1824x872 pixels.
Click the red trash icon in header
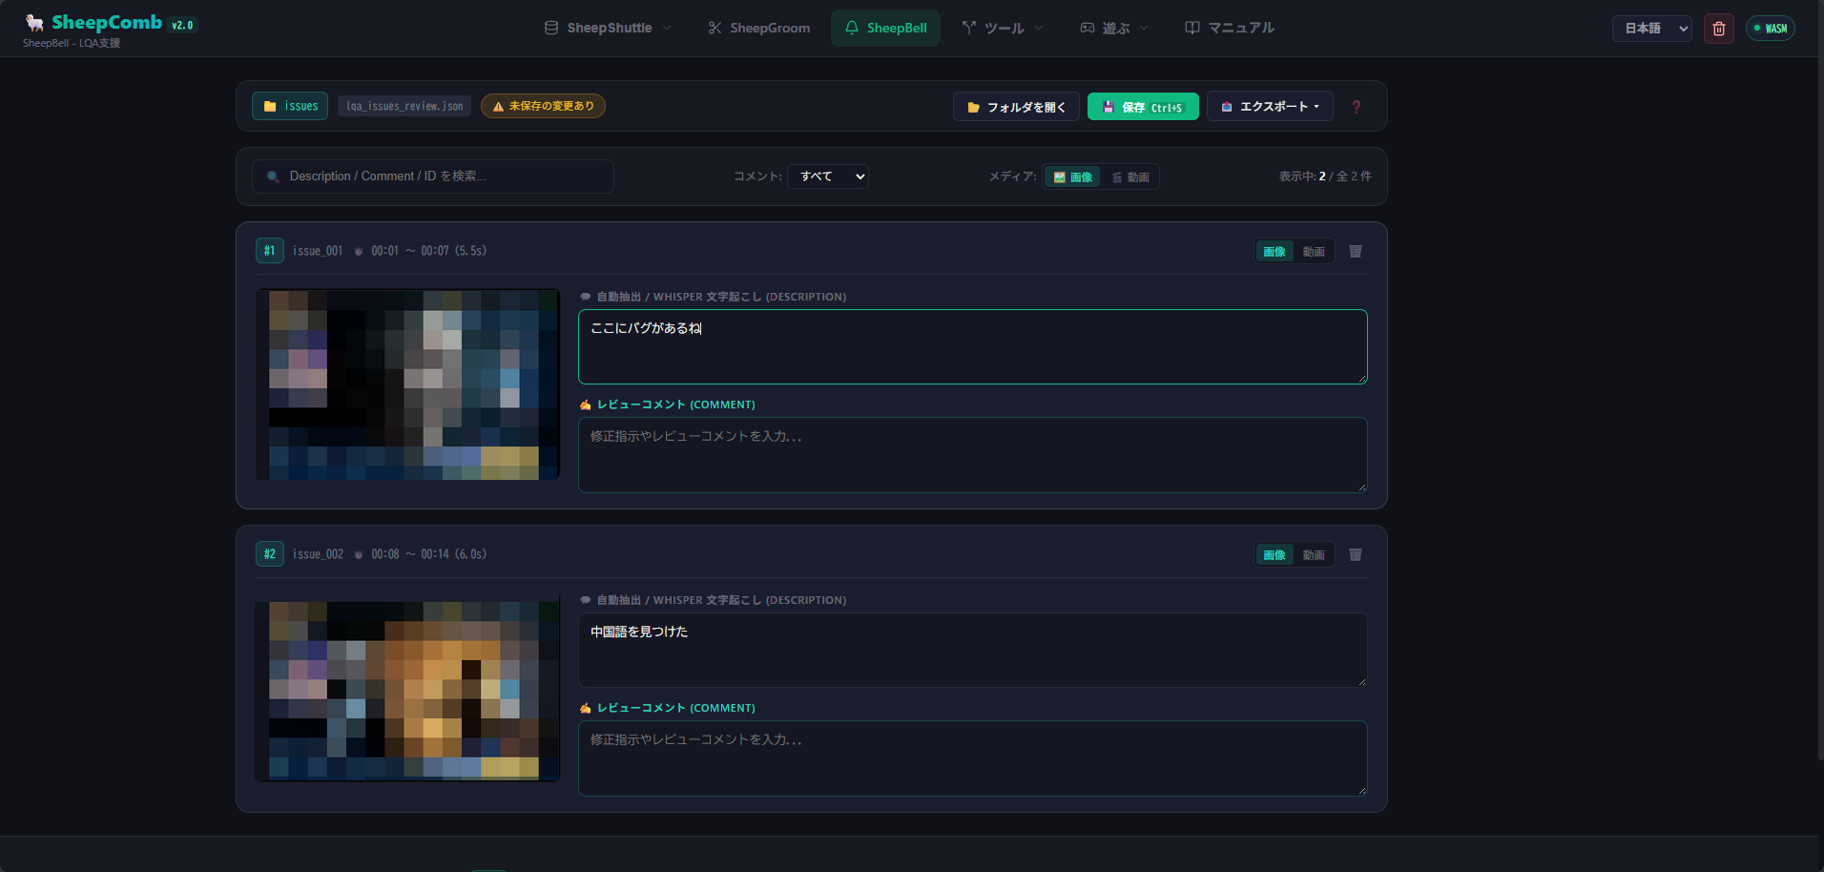pyautogui.click(x=1719, y=29)
